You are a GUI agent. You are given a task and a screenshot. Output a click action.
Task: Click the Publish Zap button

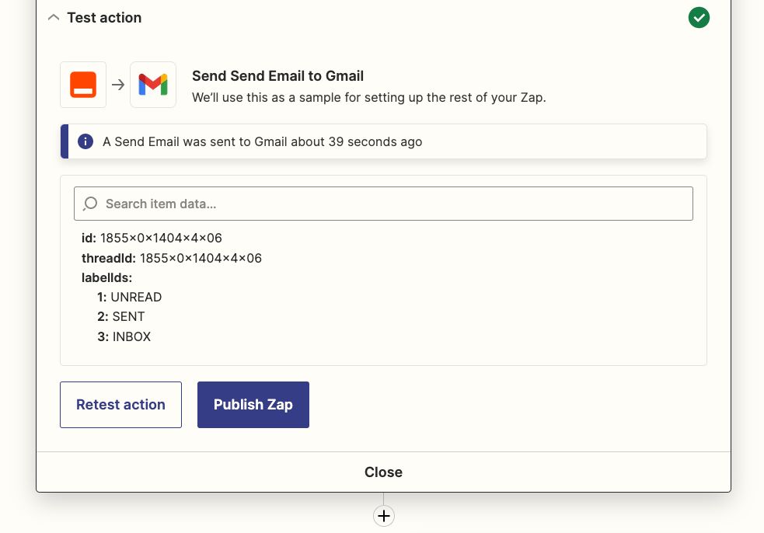[253, 405]
